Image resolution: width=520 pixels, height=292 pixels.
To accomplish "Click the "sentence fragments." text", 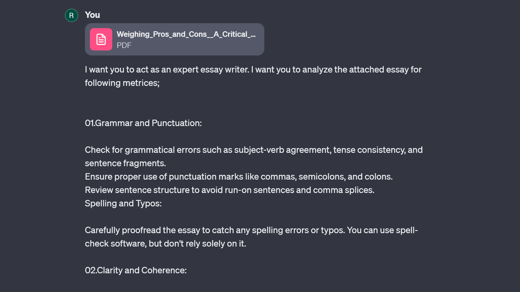I will [x=125, y=163].
